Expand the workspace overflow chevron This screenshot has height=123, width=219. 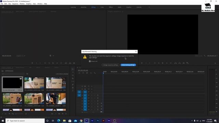(149, 7)
